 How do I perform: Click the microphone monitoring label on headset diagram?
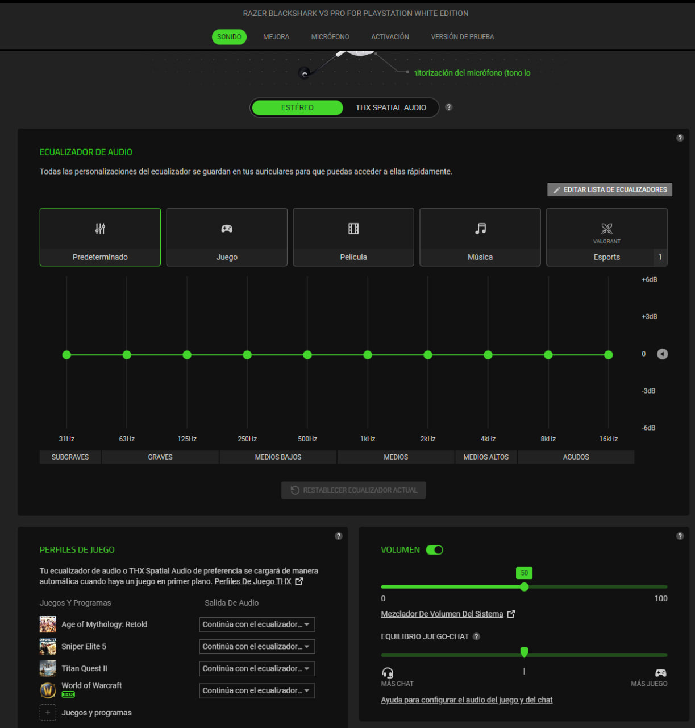click(472, 73)
